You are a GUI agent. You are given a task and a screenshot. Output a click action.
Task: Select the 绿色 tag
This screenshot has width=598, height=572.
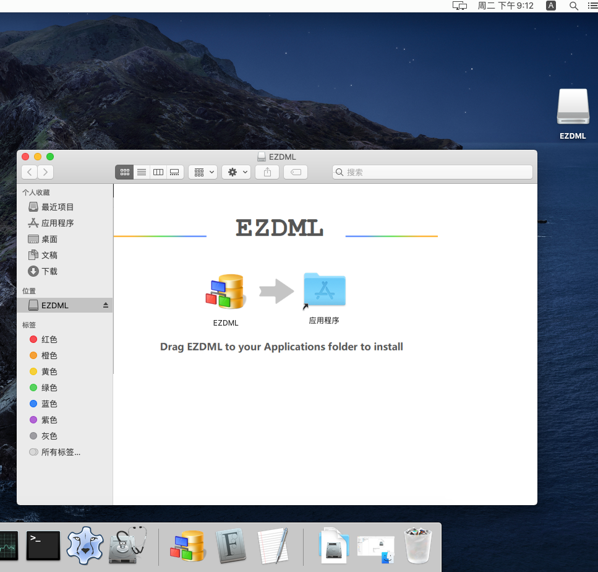(65, 388)
